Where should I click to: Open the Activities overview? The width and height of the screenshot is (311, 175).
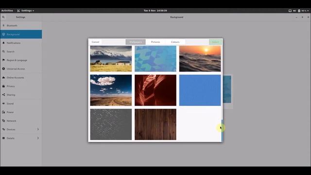7,11
